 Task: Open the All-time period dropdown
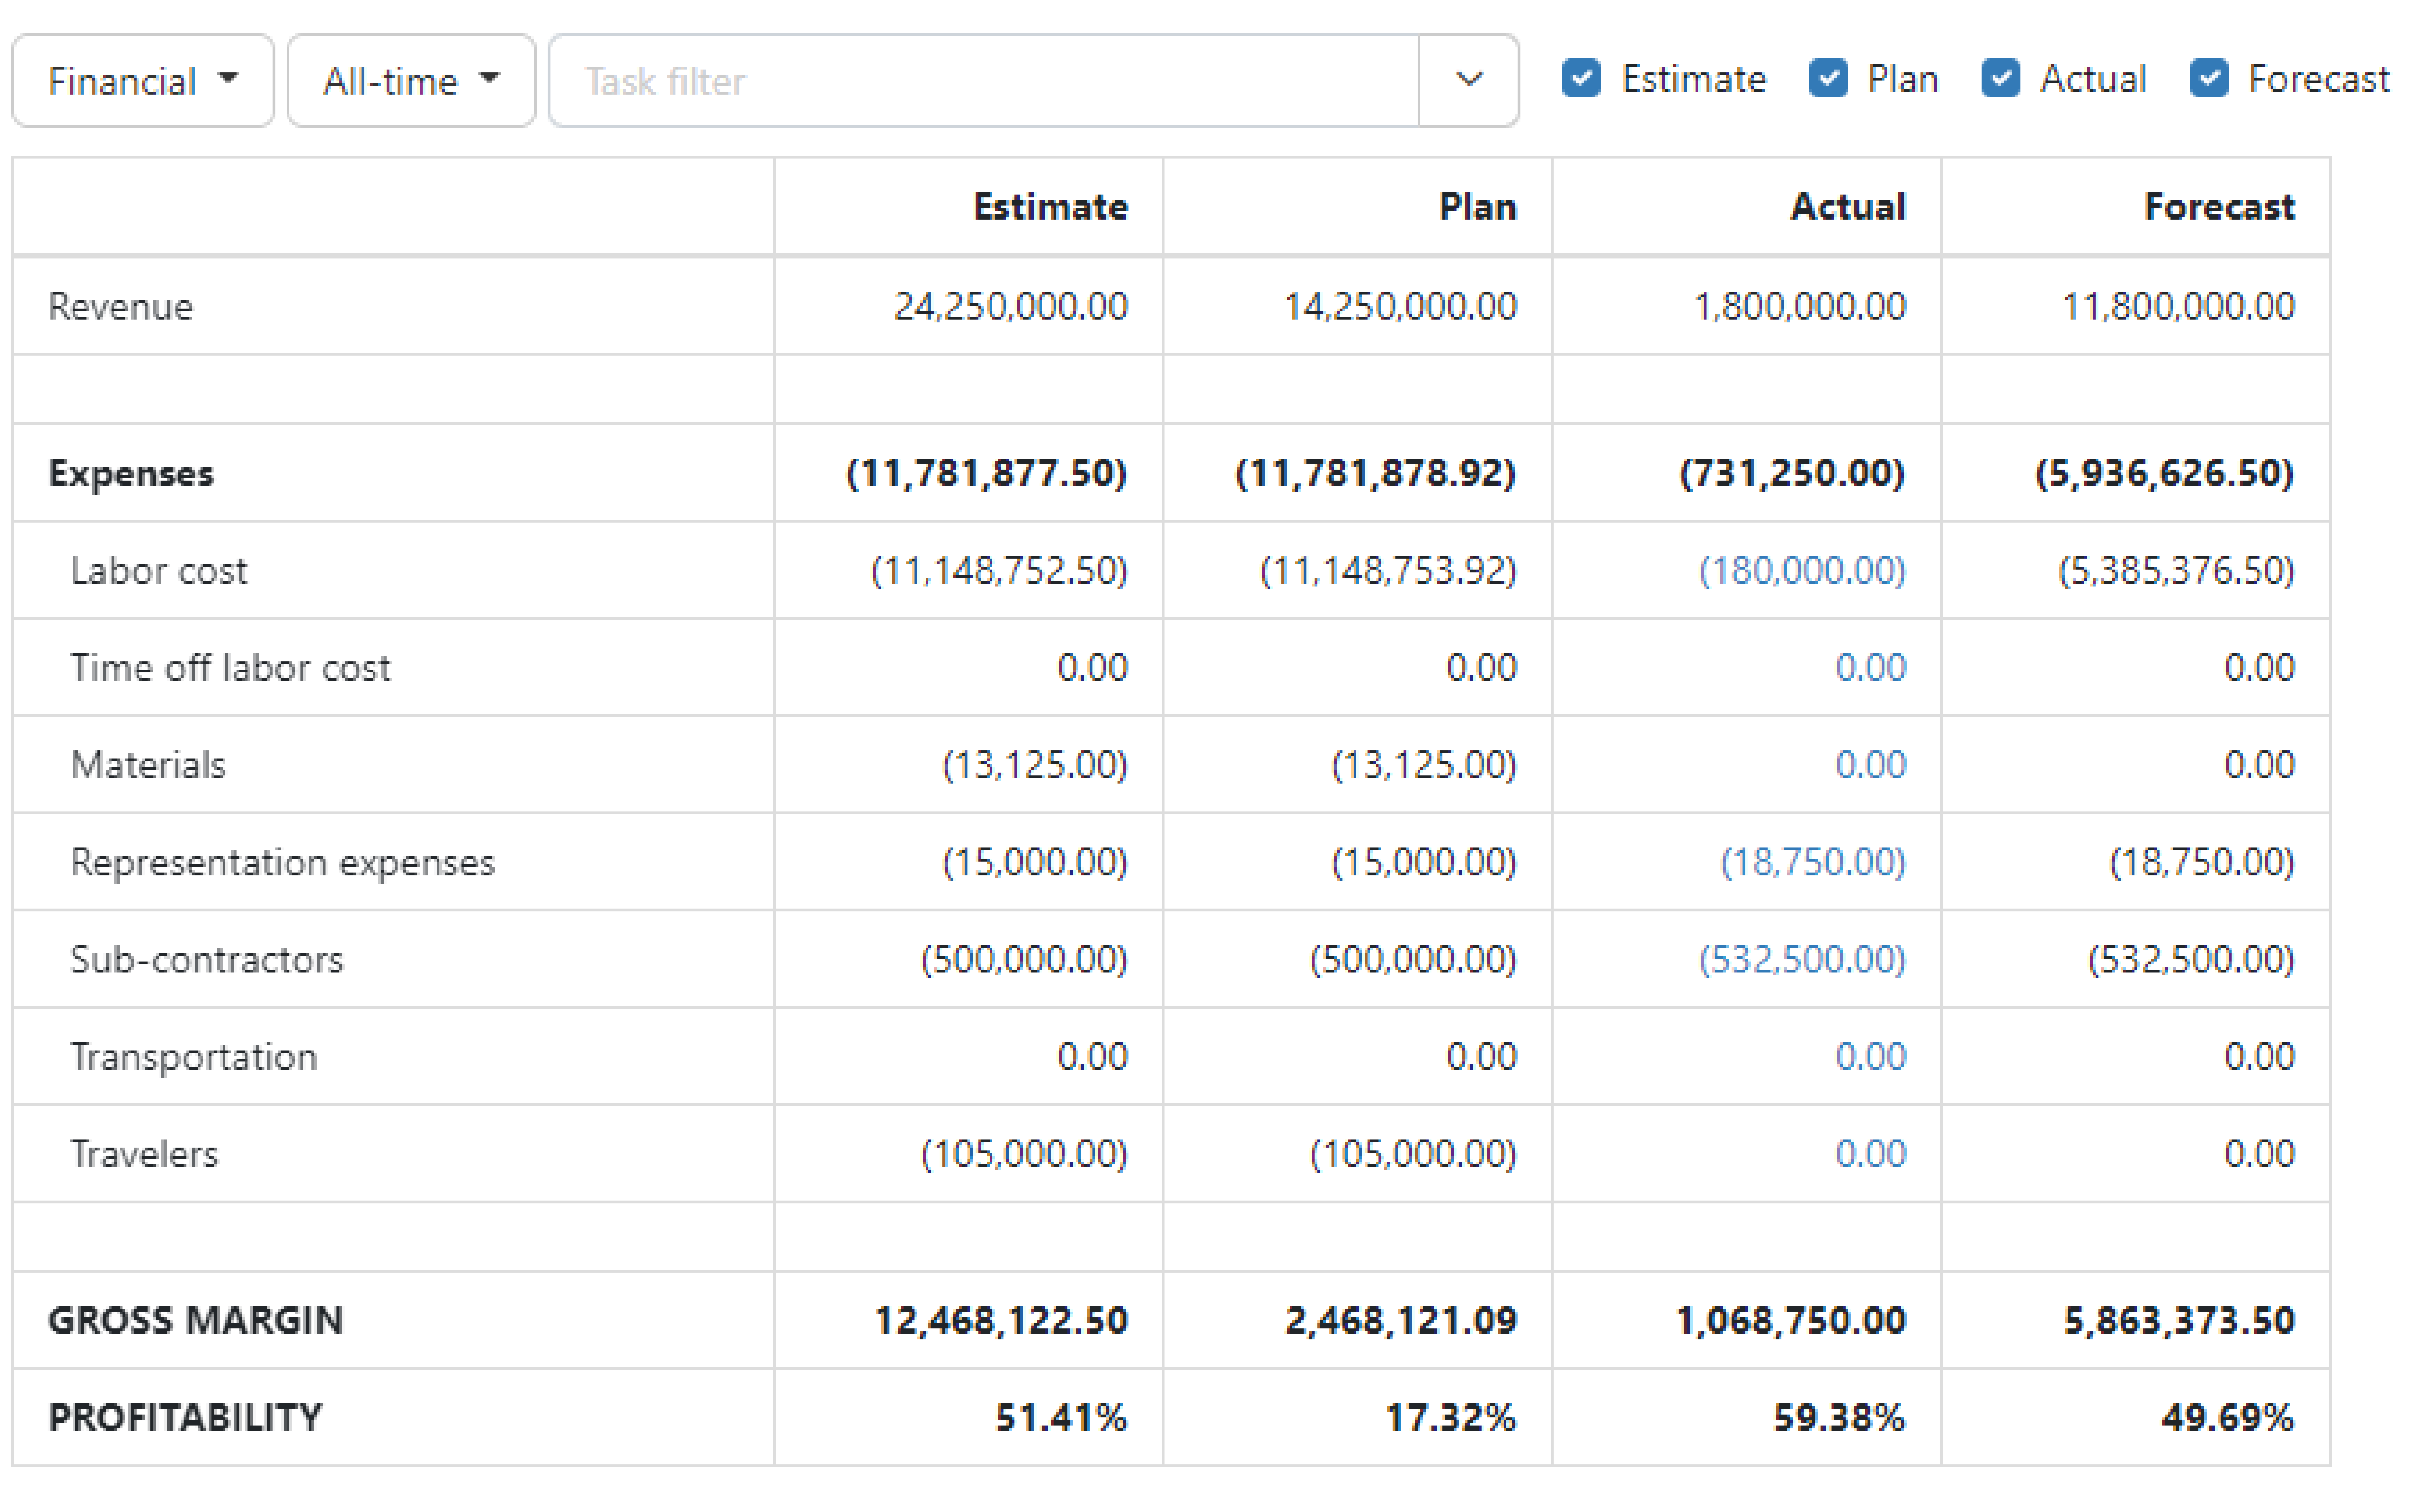tap(411, 81)
